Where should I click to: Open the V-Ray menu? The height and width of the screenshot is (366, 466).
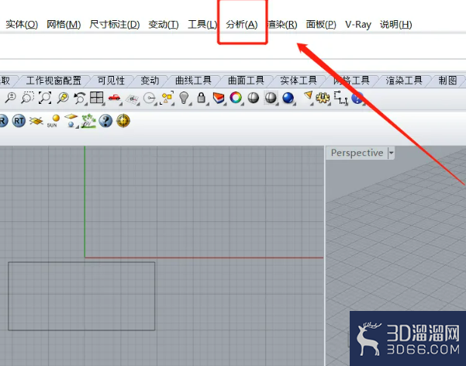(358, 25)
